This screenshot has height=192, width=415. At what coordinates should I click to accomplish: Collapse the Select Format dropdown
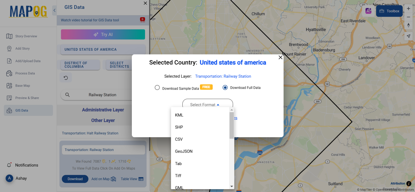(207, 105)
